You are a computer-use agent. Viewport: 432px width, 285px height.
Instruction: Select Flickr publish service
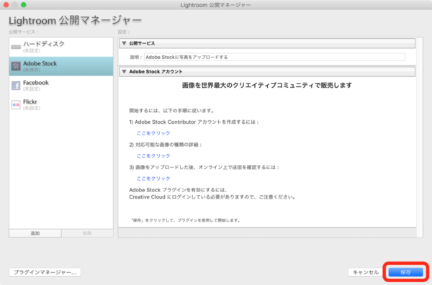[x=61, y=104]
